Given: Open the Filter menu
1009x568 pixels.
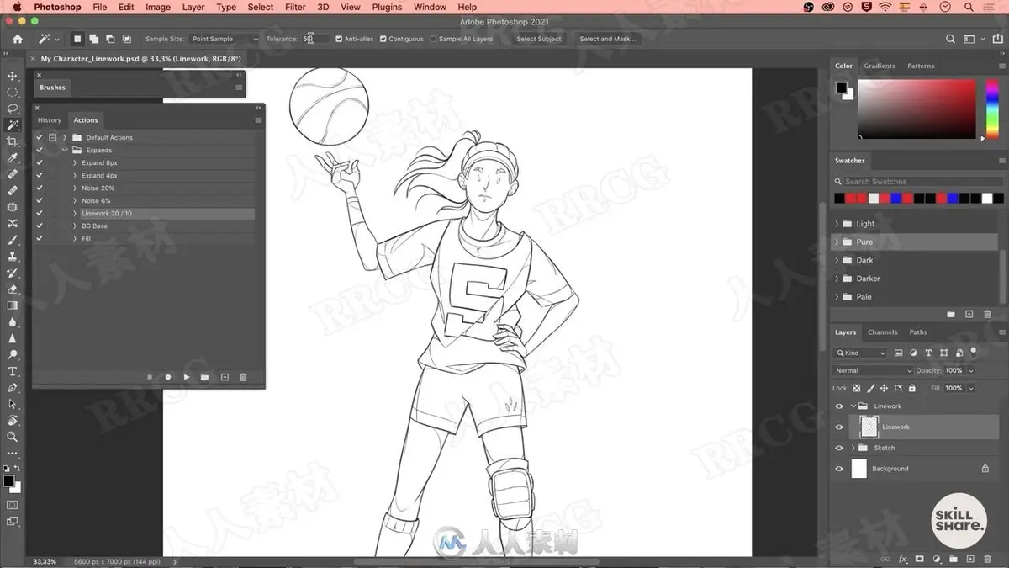Looking at the screenshot, I should (295, 7).
